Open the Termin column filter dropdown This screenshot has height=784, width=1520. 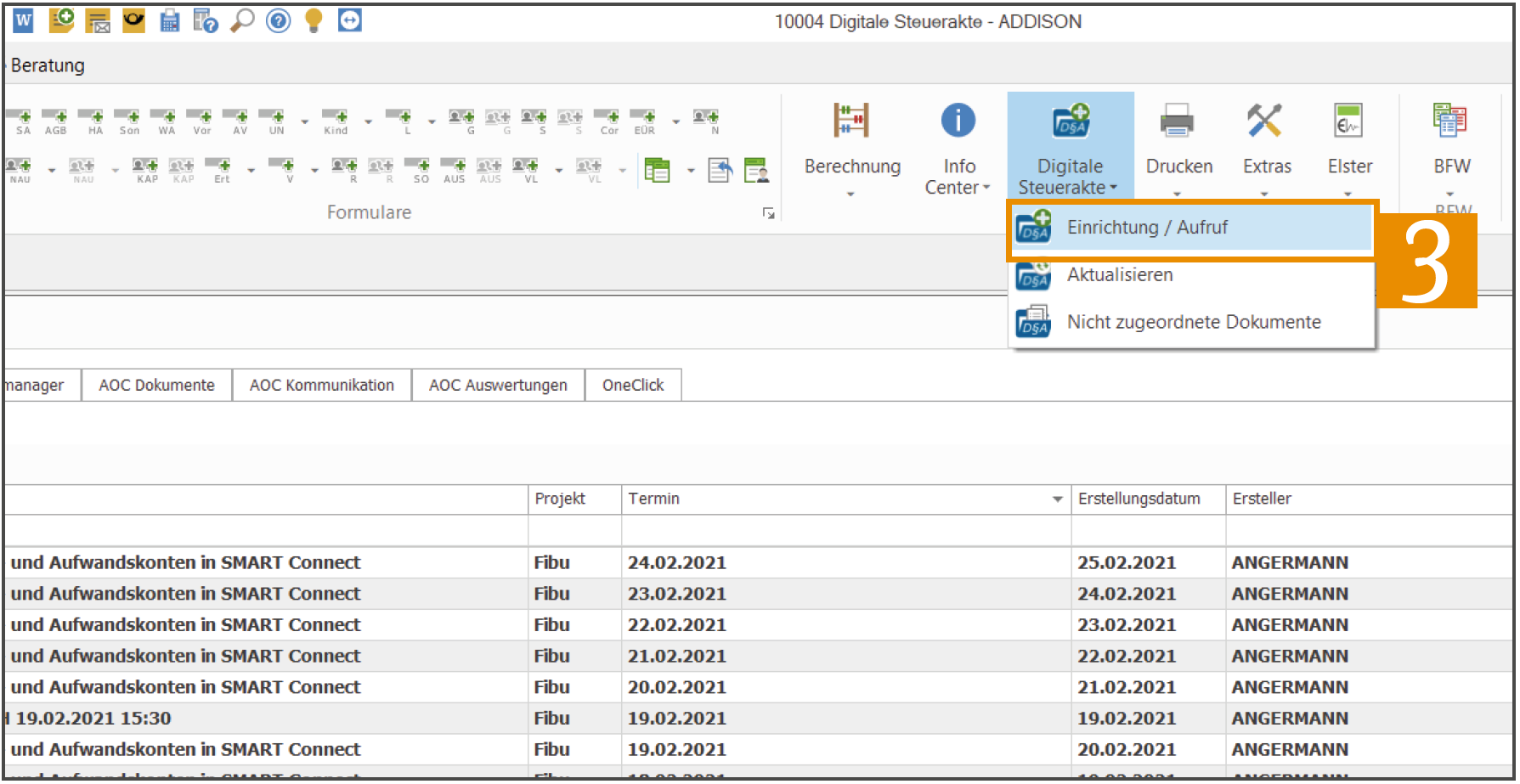[1057, 499]
